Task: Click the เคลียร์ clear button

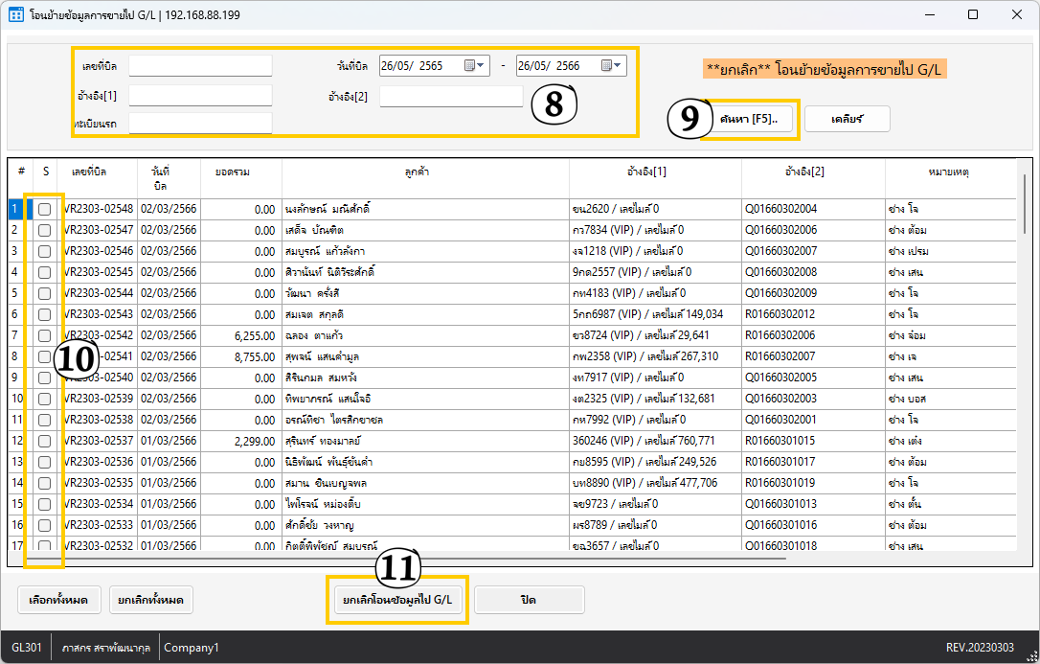Action: click(848, 118)
